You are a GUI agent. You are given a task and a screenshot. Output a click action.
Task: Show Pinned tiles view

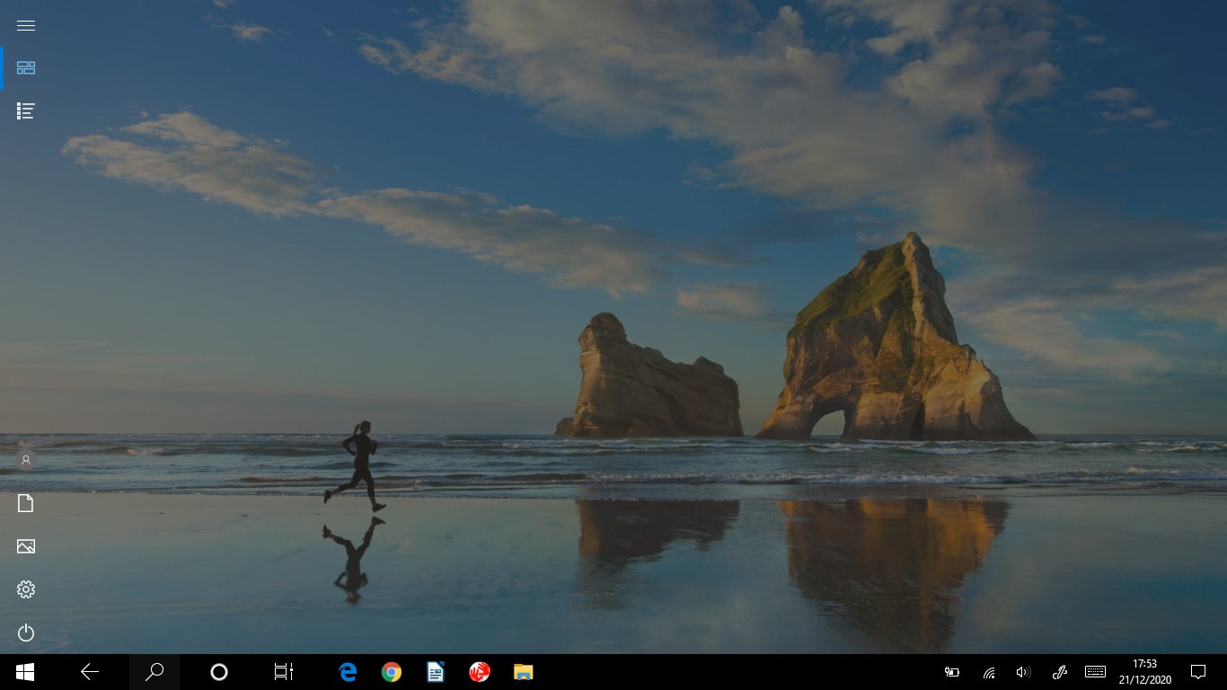point(25,67)
